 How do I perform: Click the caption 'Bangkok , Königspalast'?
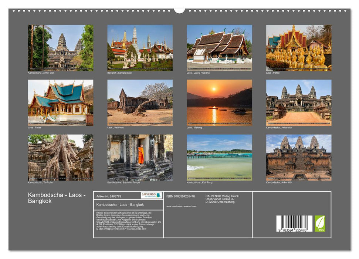[119, 73]
